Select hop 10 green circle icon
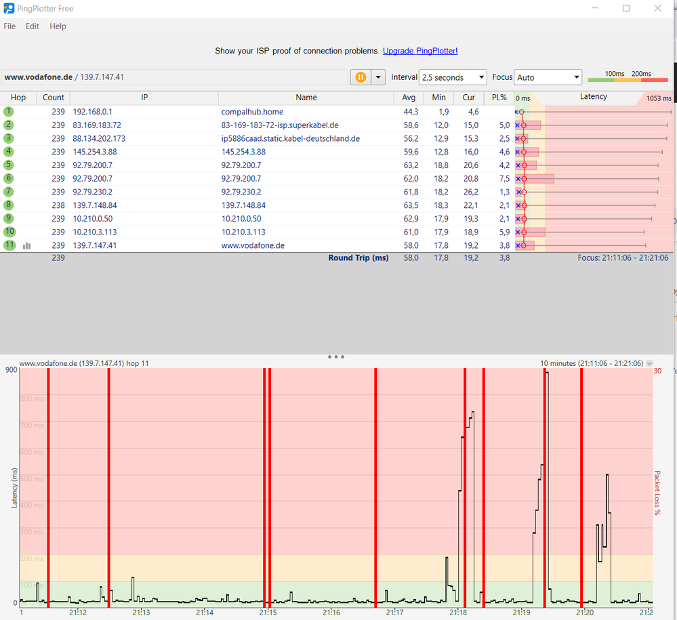Image resolution: width=677 pixels, height=620 pixels. coord(9,232)
